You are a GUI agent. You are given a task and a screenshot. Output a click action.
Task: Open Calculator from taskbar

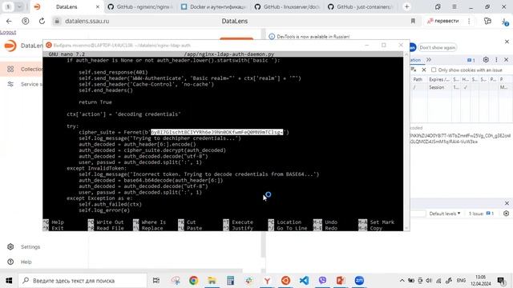pyautogui.click(x=230, y=281)
